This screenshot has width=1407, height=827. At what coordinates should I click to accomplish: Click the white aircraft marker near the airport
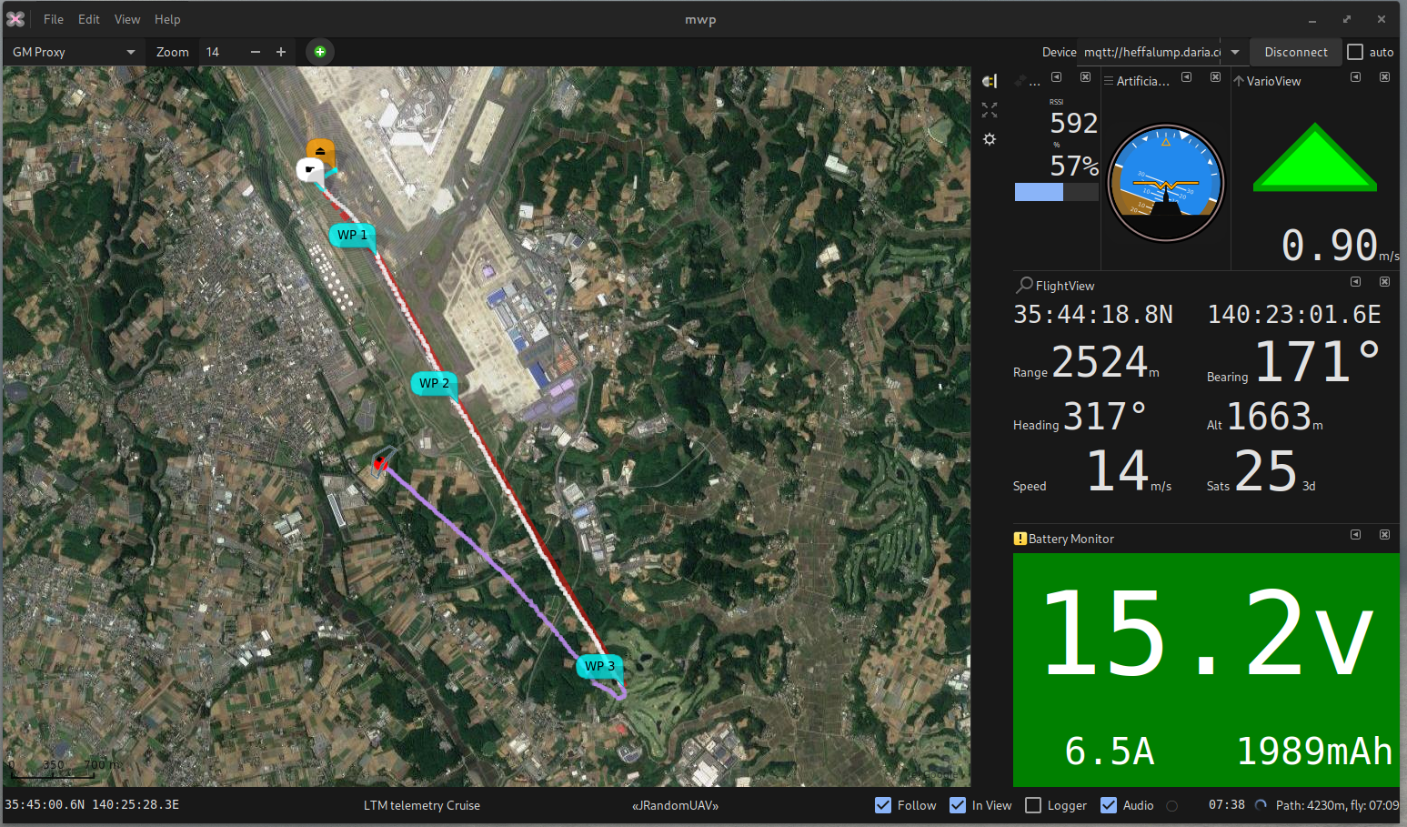click(x=309, y=169)
